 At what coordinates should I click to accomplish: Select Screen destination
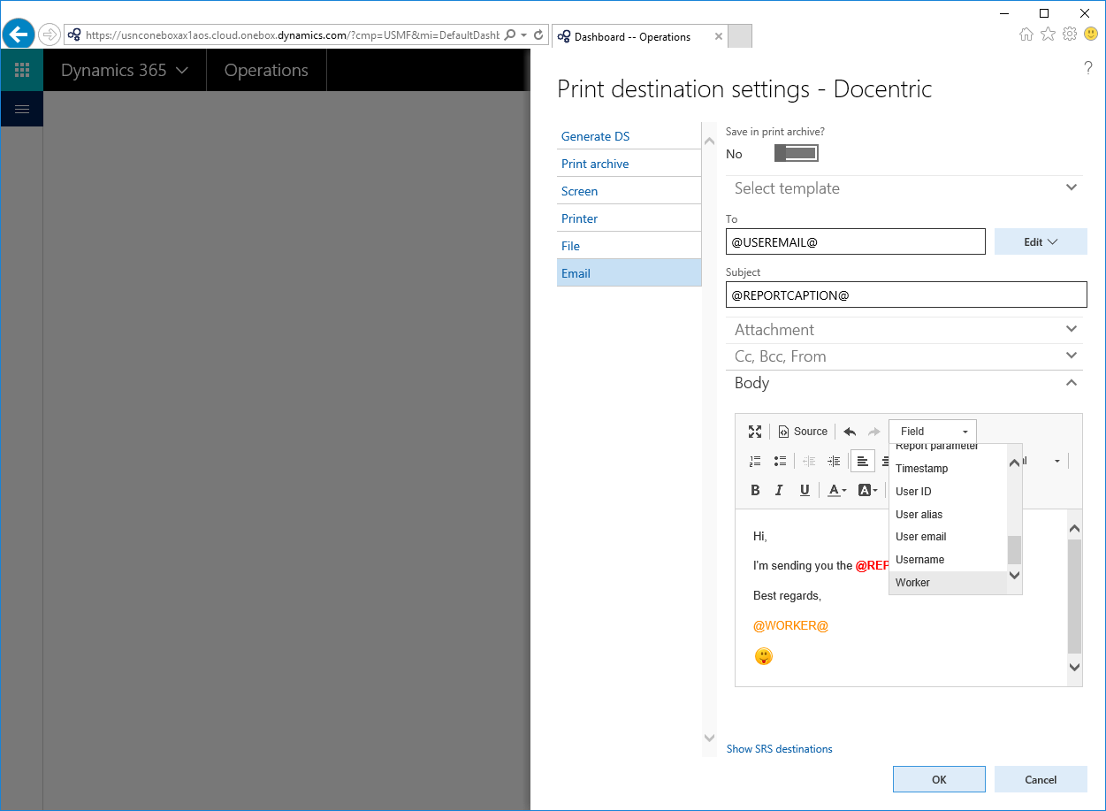[629, 191]
